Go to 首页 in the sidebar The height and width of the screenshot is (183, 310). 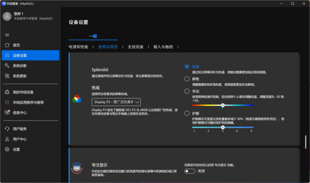coord(31,45)
